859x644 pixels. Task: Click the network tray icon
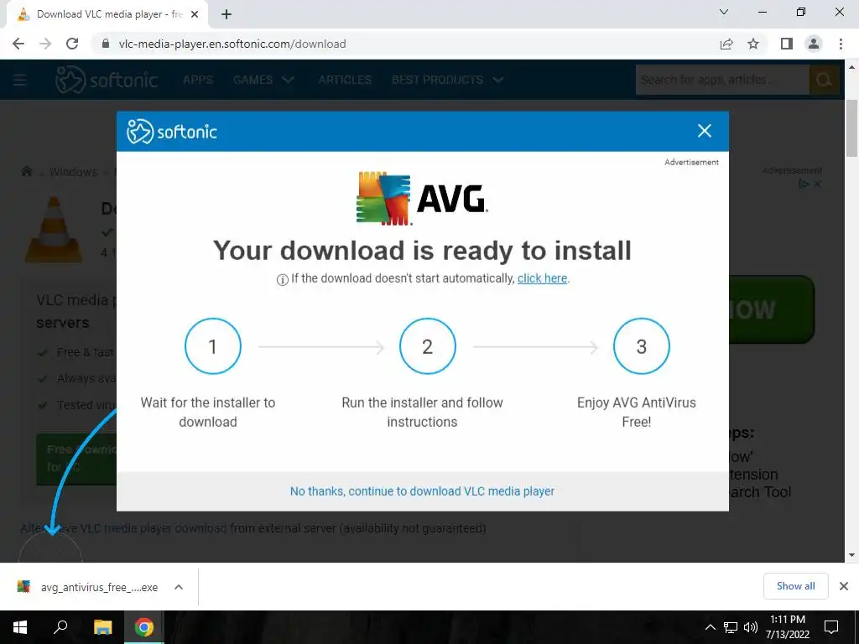[731, 627]
